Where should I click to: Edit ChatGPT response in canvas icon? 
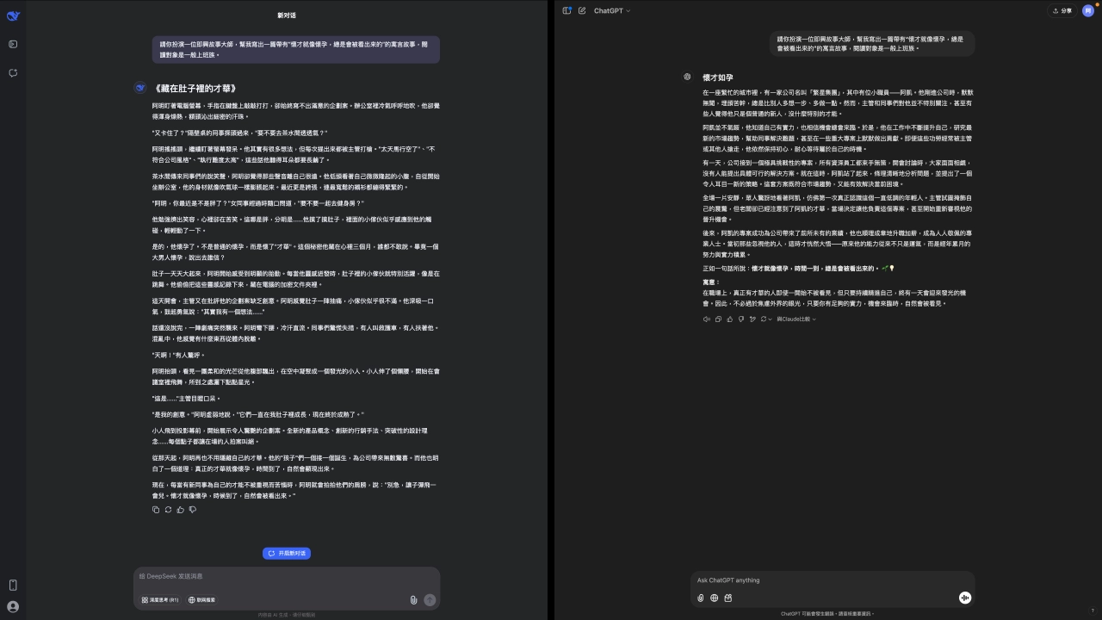[x=752, y=319]
